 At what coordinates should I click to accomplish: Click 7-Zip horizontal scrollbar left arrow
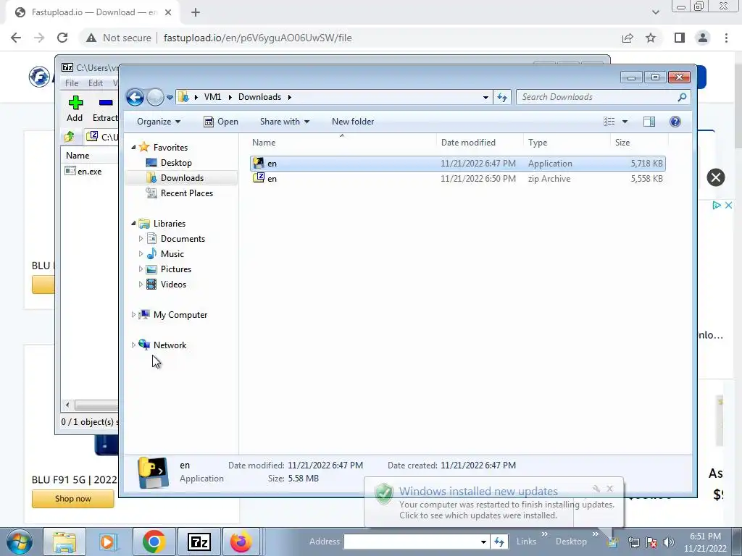[67, 405]
